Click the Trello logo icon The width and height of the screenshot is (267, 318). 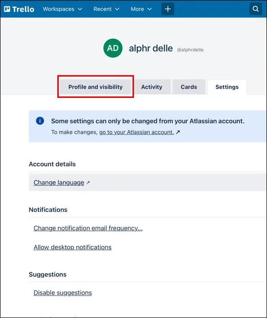(7, 9)
